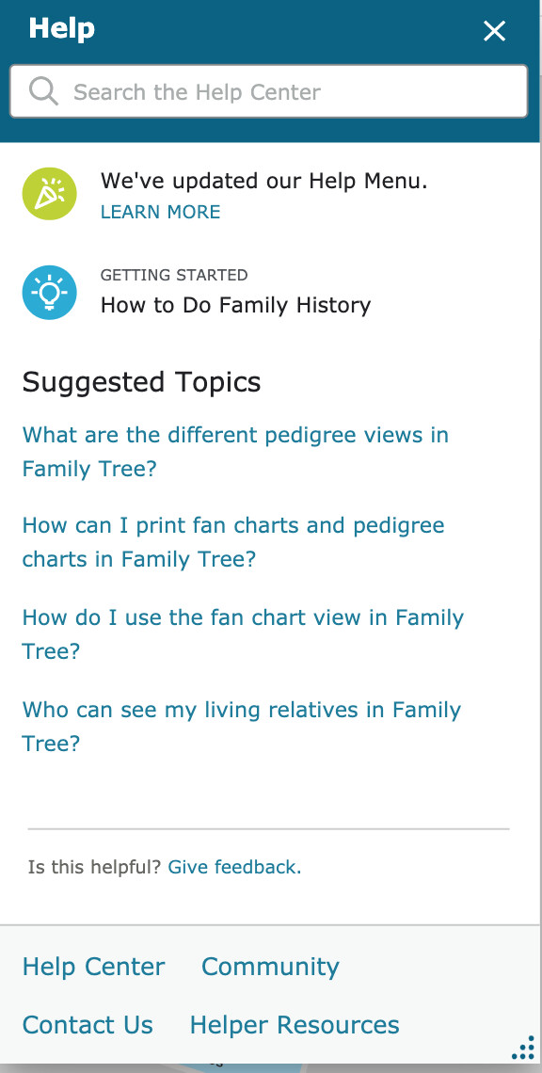Open the Community footer link

[270, 967]
